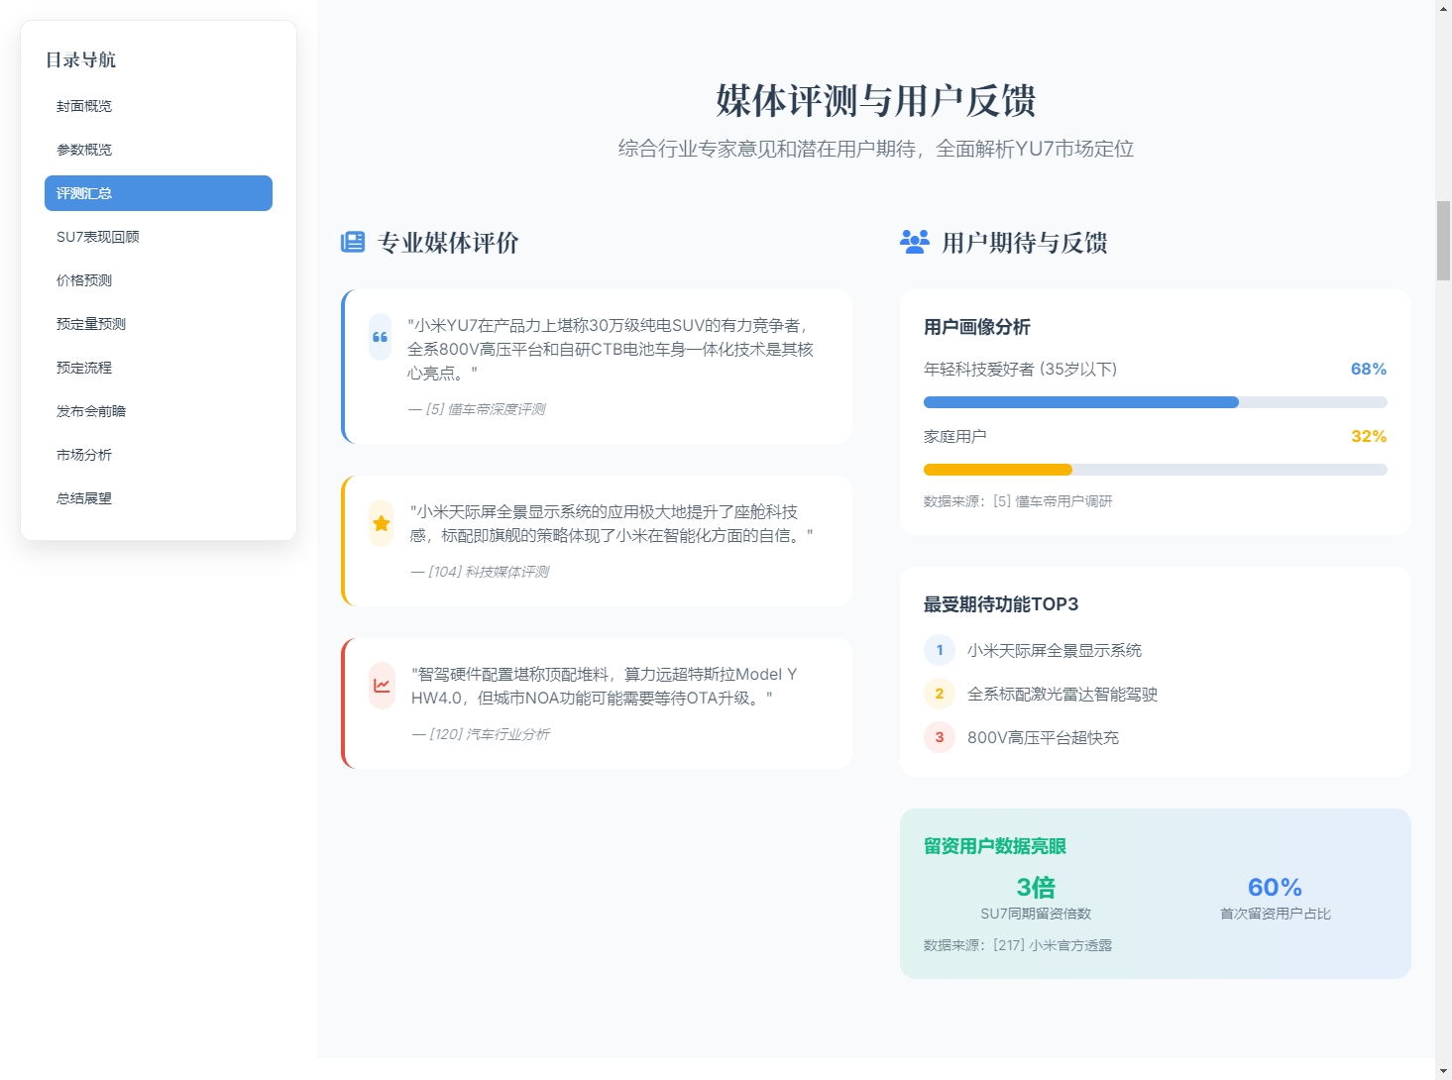The width and height of the screenshot is (1452, 1080).
Task: Click the subtitle 综合行业专家意见和潜在用户期待
Action: 876,149
